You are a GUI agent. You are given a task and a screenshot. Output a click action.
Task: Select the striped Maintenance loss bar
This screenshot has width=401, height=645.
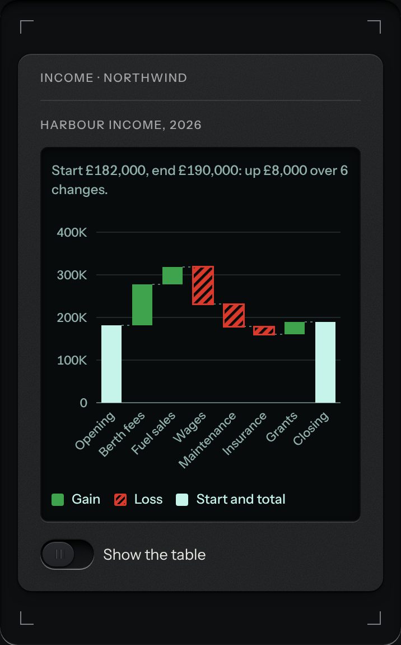(x=234, y=316)
